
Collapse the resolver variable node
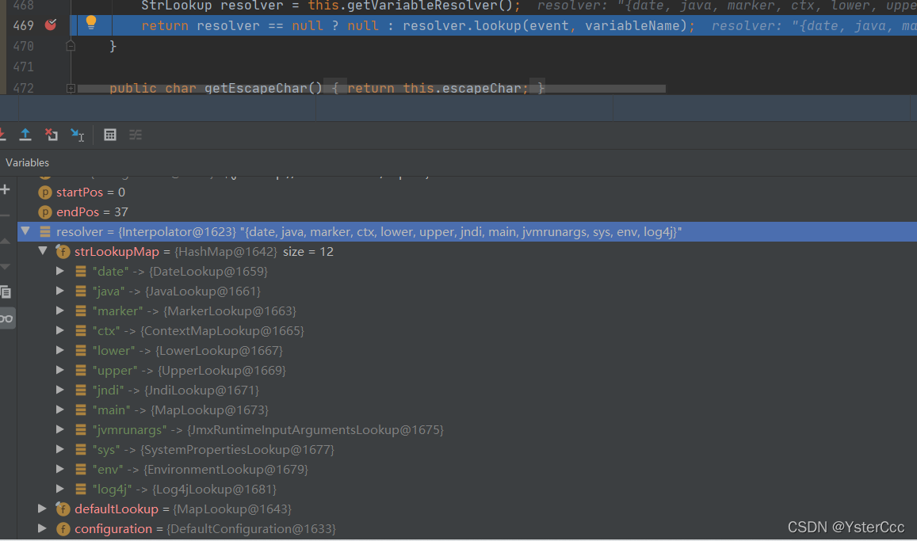tap(25, 231)
